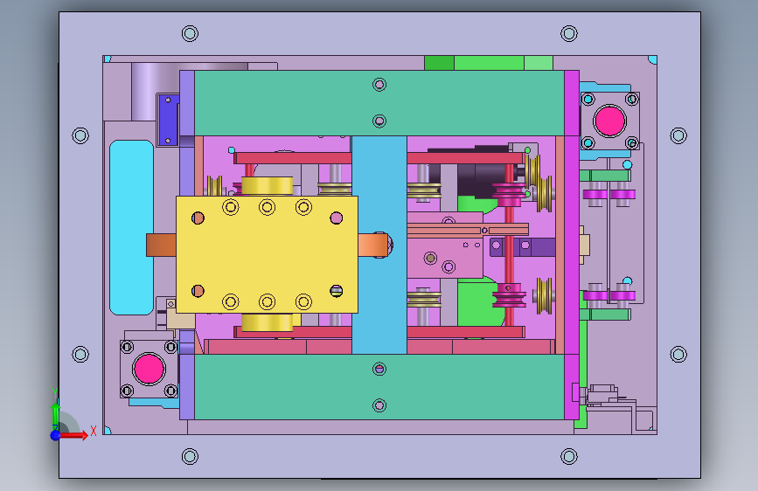758x491 pixels.
Task: Select the magenta disc in the upper-right bracket
Action: (610, 121)
